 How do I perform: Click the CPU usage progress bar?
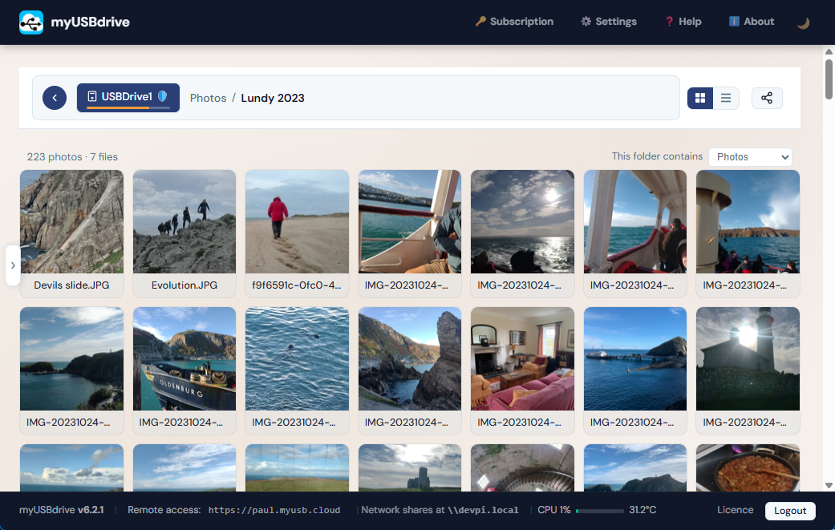(600, 511)
